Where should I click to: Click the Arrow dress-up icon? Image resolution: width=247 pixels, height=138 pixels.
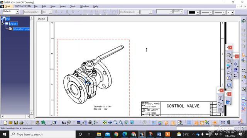click(235, 76)
